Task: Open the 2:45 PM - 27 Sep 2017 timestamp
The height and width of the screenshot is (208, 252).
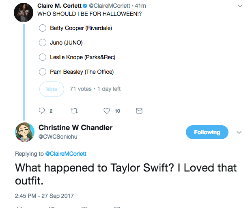Action: coord(44,196)
